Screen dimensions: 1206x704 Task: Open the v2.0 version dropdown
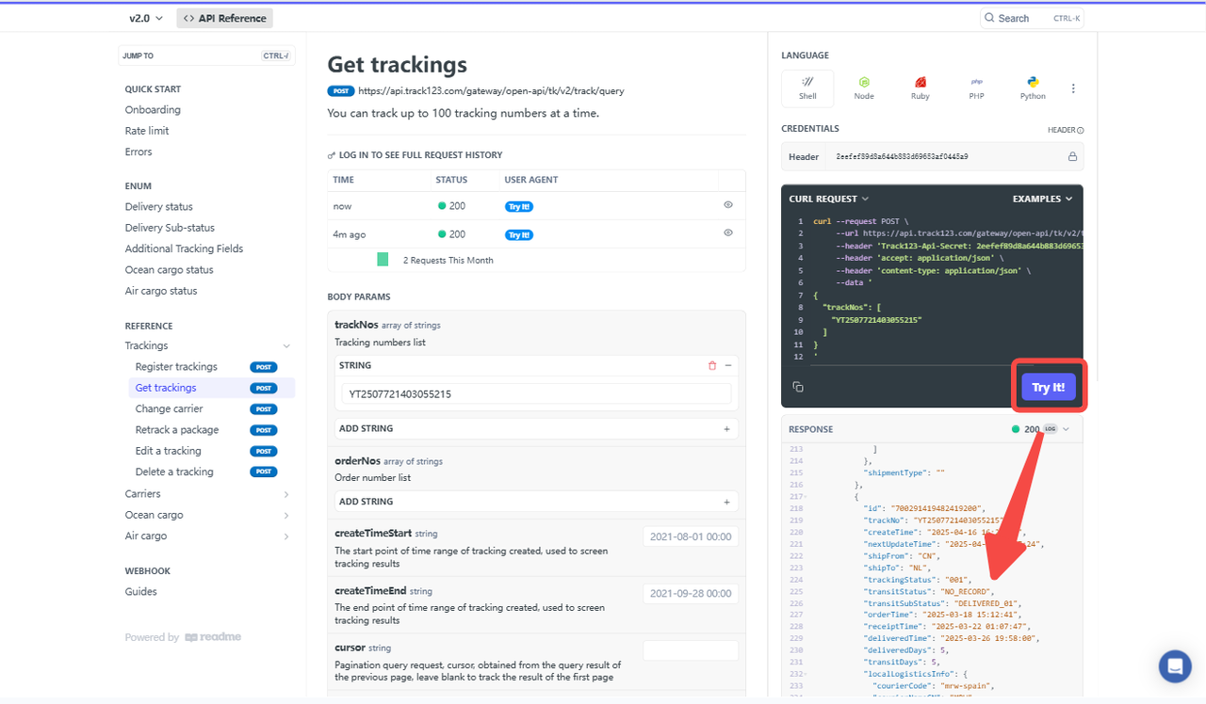tap(146, 18)
